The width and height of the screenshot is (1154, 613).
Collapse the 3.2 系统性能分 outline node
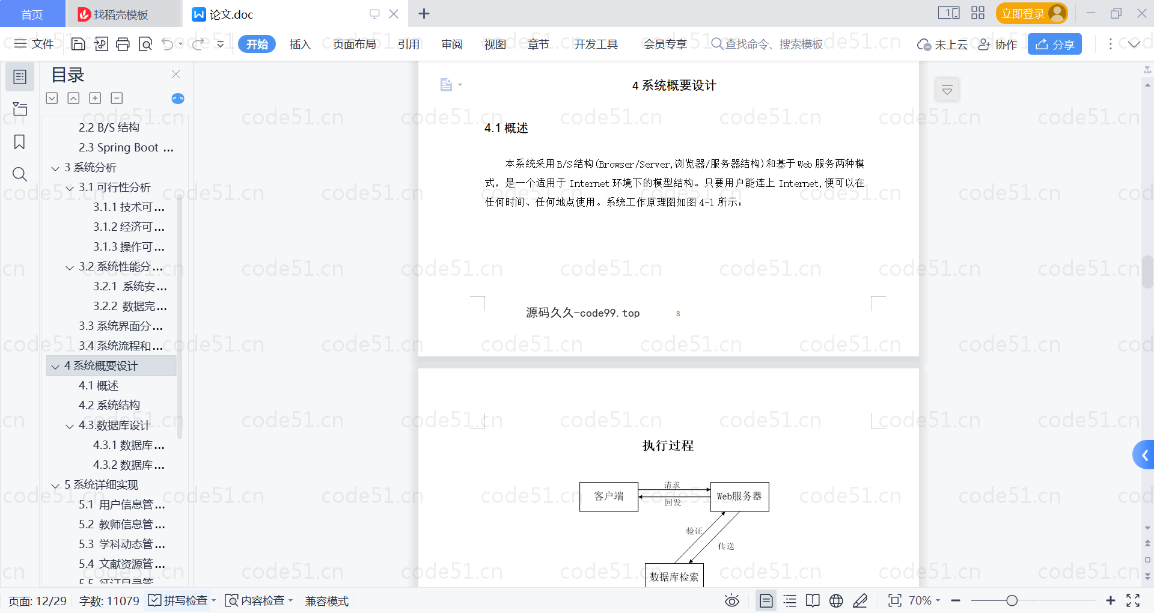click(x=70, y=267)
